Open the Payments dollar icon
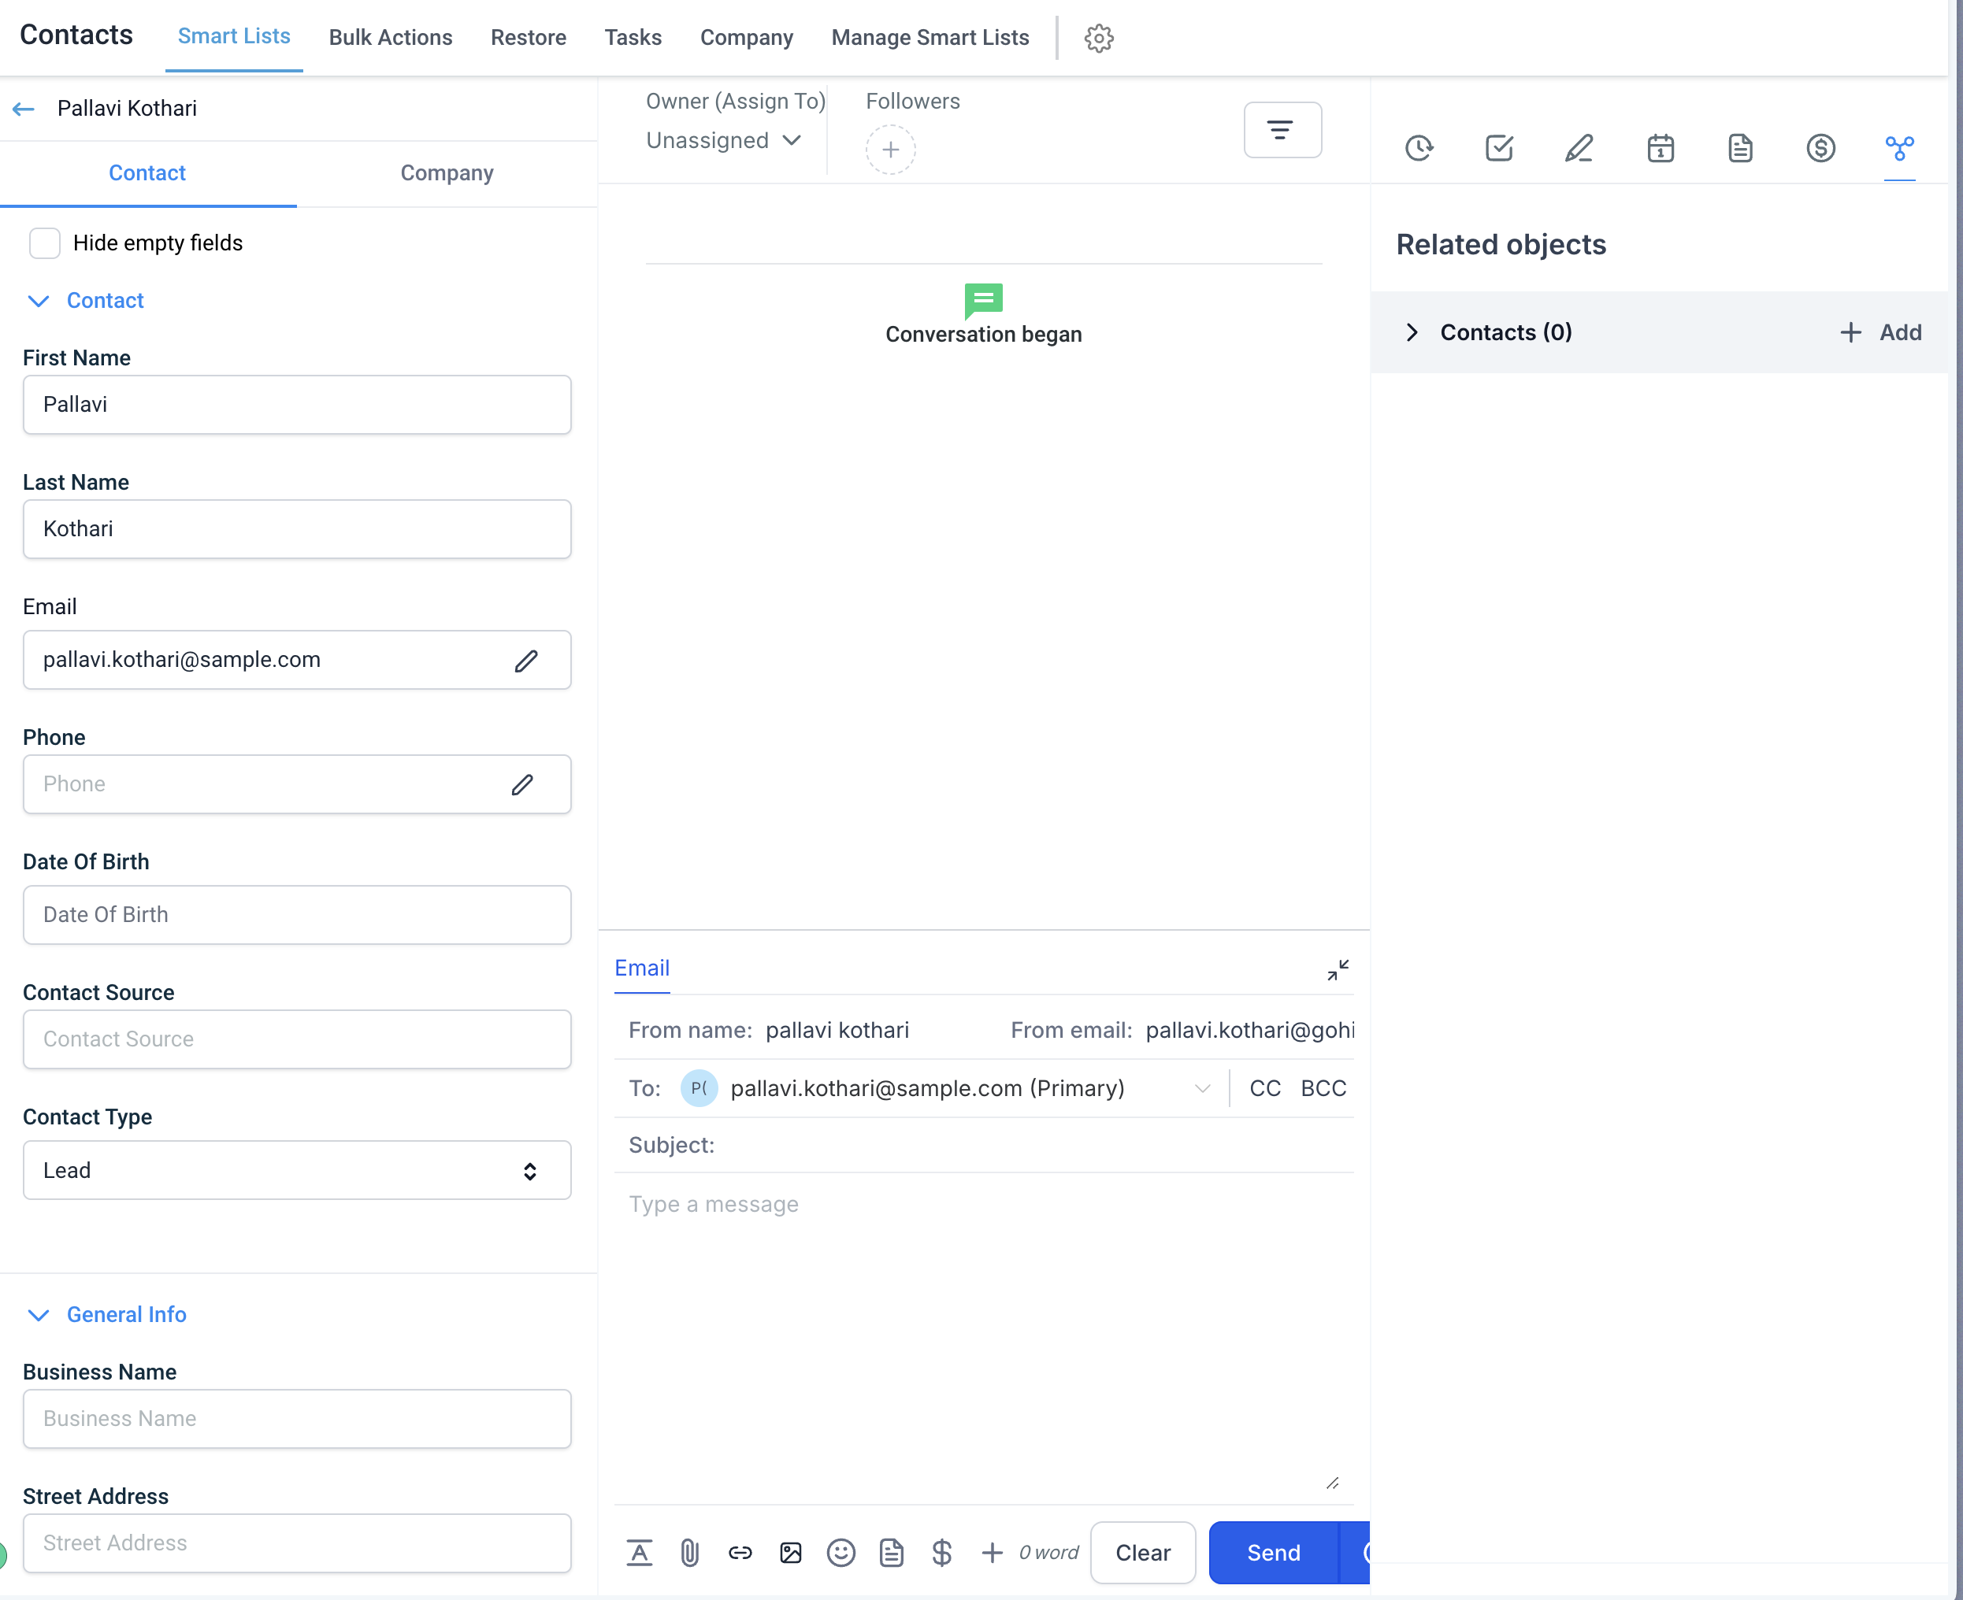This screenshot has height=1600, width=1963. 1820,147
